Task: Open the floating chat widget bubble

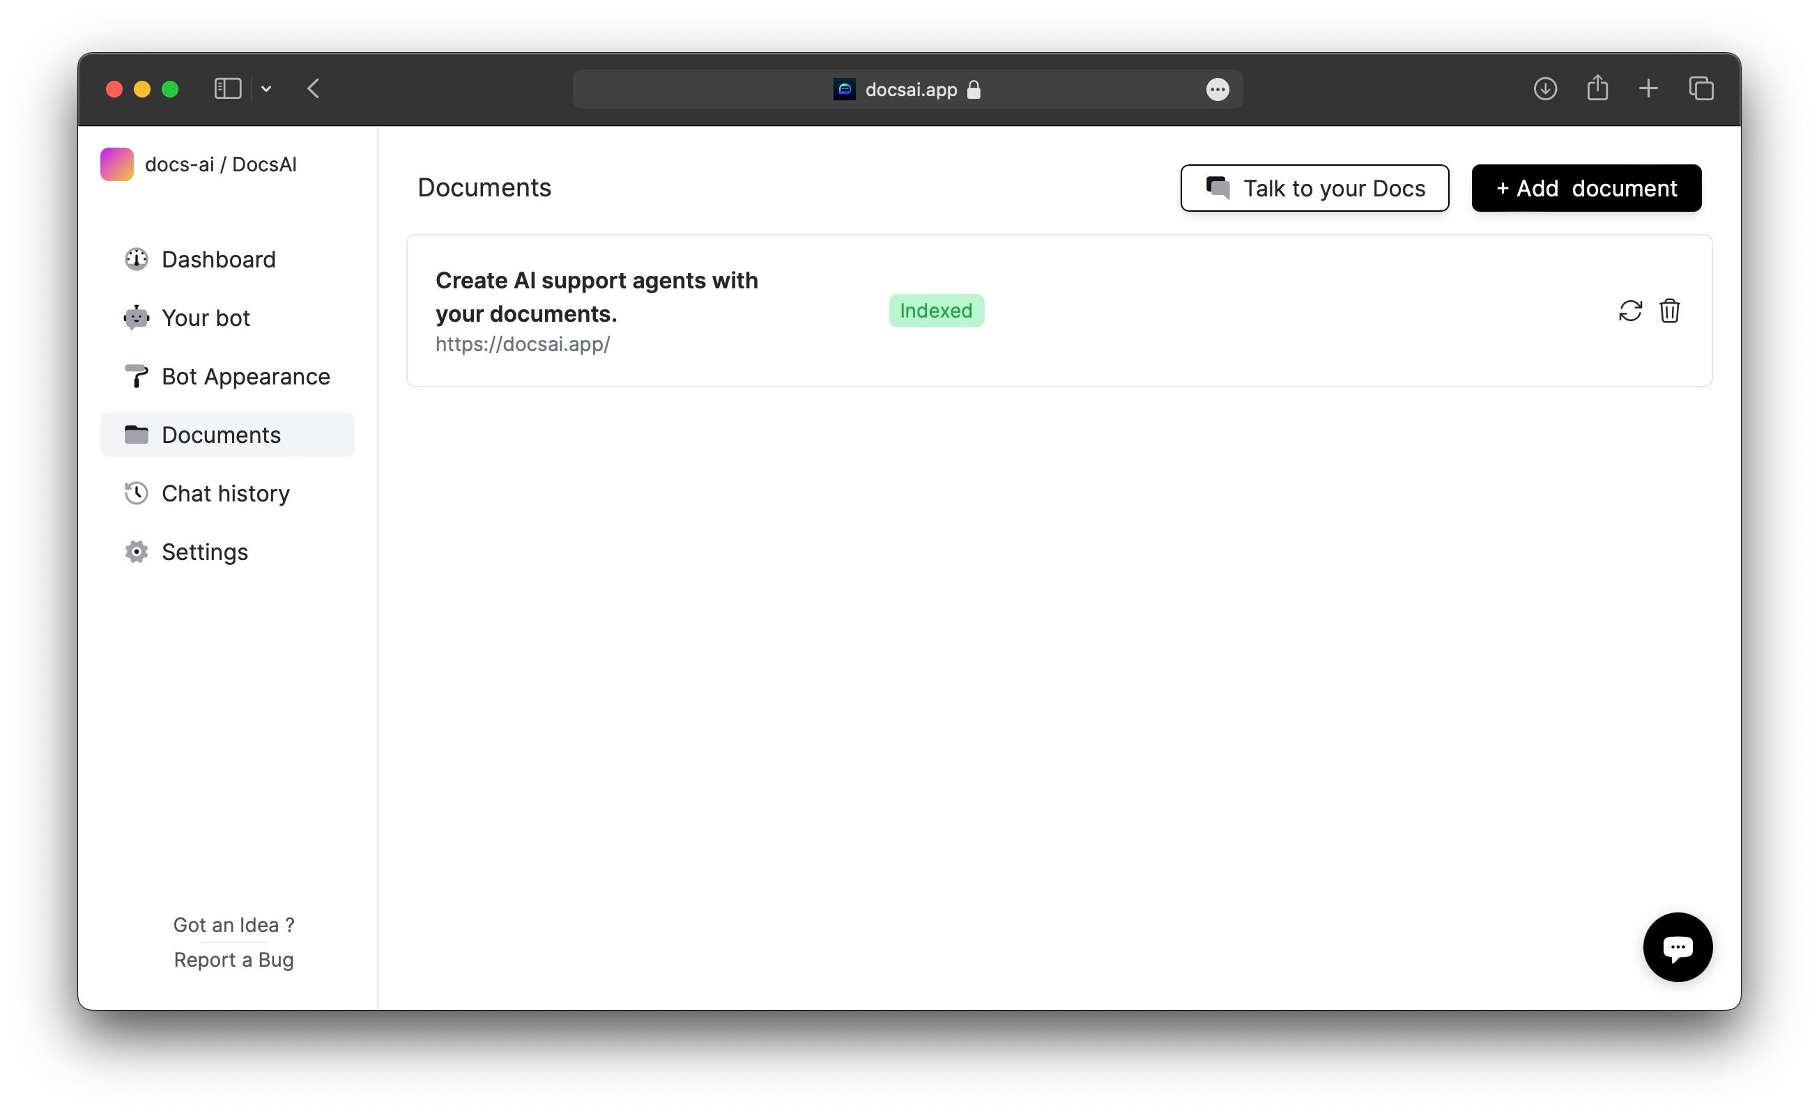Action: click(x=1678, y=947)
